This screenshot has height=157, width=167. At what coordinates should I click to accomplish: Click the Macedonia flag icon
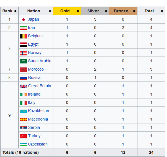pyautogui.click(x=24, y=119)
